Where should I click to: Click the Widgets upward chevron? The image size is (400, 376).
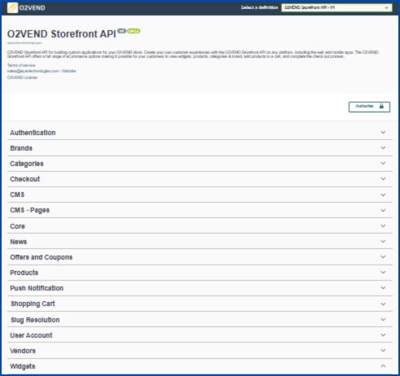pos(383,366)
